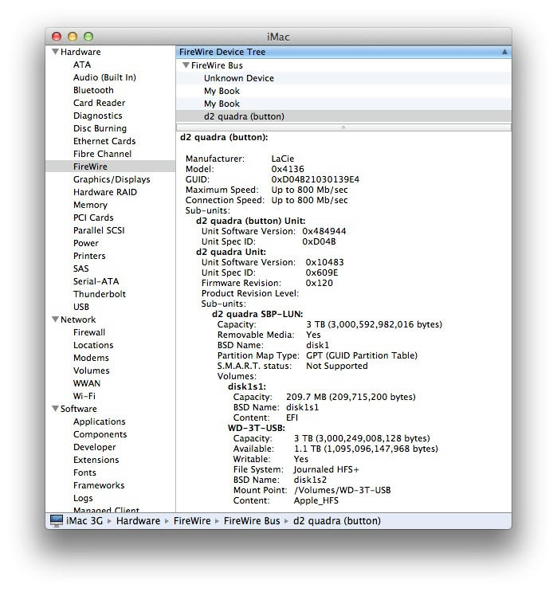Select SAS in the sidebar
Image resolution: width=557 pixels, height=592 pixels.
pyautogui.click(x=80, y=269)
